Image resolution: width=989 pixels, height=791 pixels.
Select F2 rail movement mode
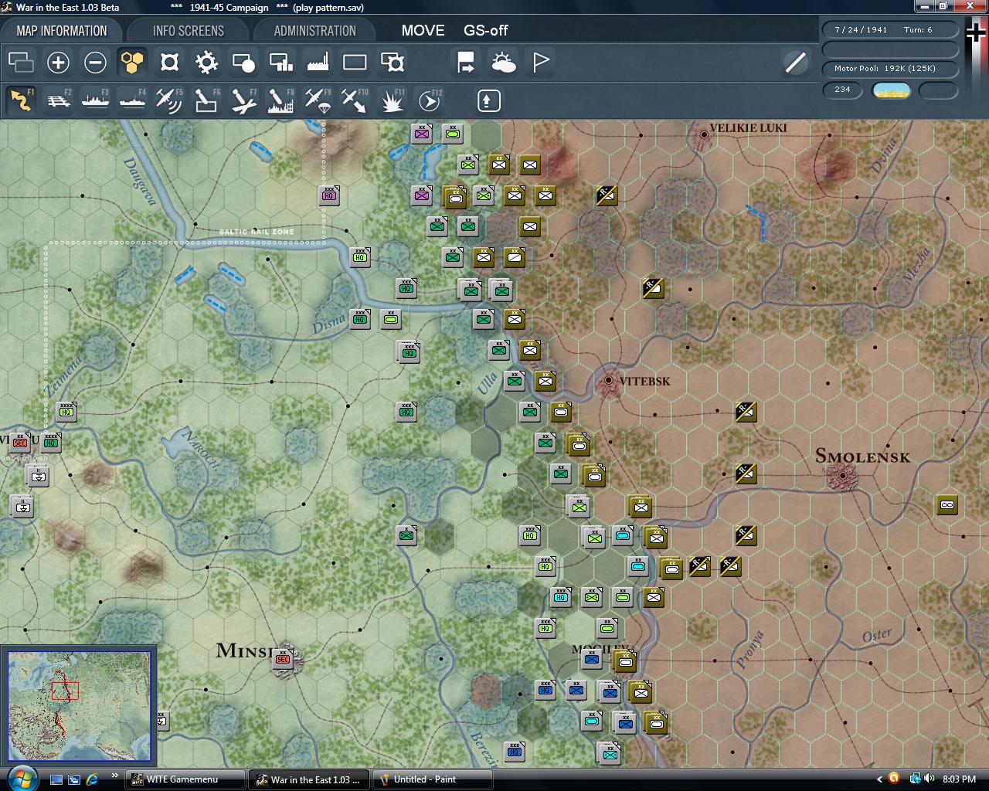[x=58, y=100]
